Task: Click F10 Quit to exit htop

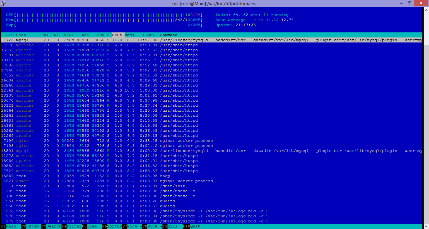Action: (191, 226)
